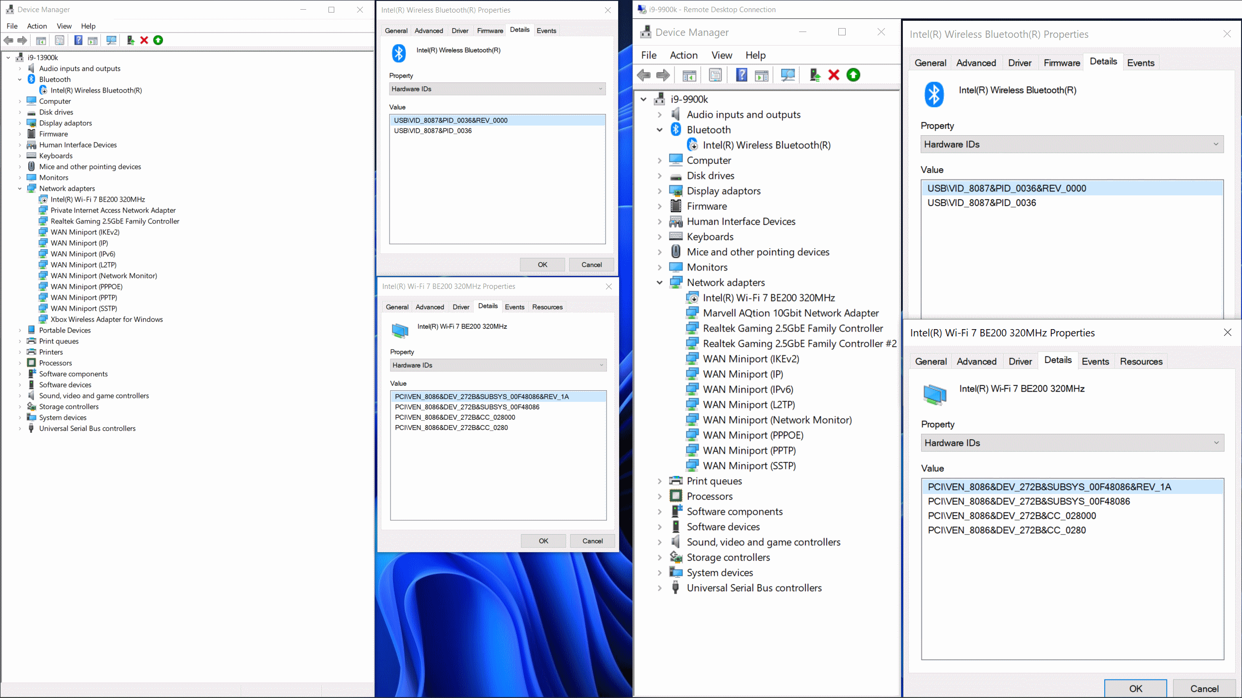The width and height of the screenshot is (1242, 698).
Task: Click the Back arrow in left Device Manager toolbar
Action: [x=8, y=40]
